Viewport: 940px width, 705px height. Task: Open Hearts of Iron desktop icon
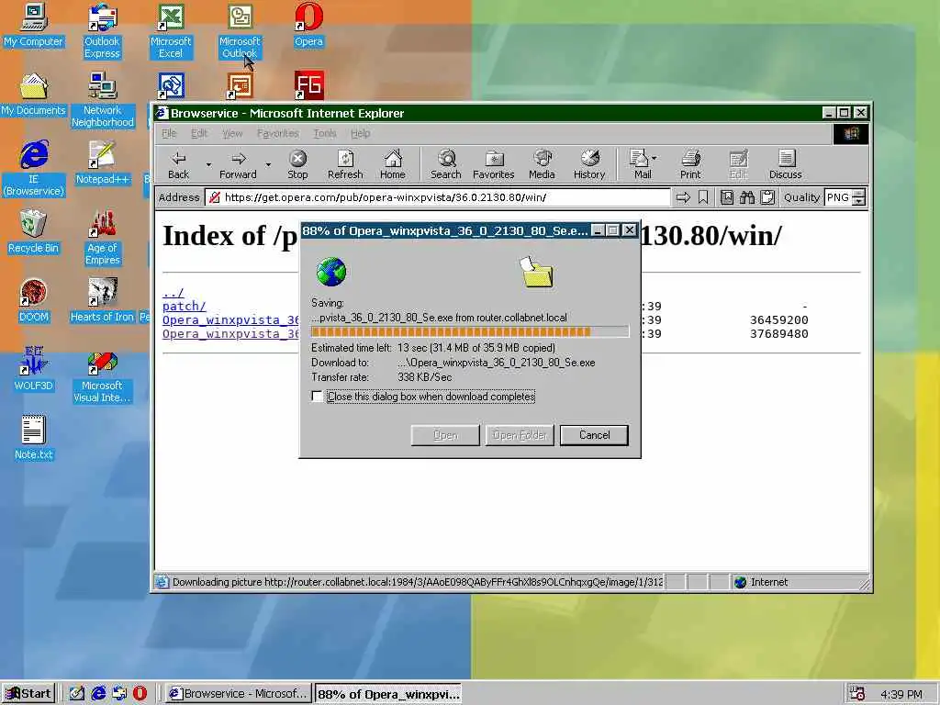[102, 301]
